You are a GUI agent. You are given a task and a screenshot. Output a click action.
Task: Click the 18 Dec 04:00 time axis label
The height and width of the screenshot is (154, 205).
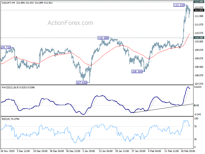[57, 151]
